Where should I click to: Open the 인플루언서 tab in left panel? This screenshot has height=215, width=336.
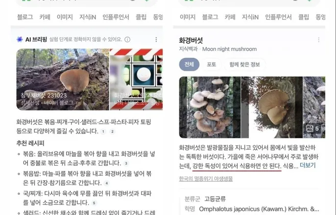tap(116, 17)
